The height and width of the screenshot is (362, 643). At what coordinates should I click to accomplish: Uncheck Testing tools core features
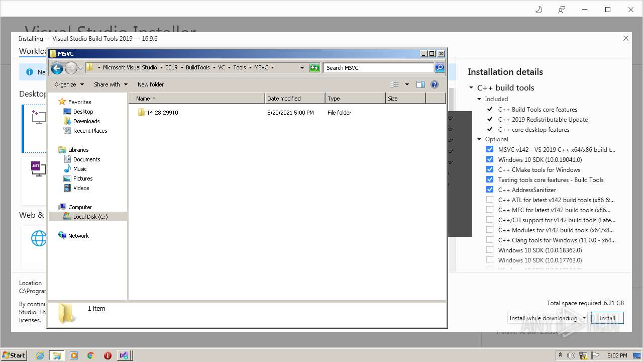pos(490,179)
